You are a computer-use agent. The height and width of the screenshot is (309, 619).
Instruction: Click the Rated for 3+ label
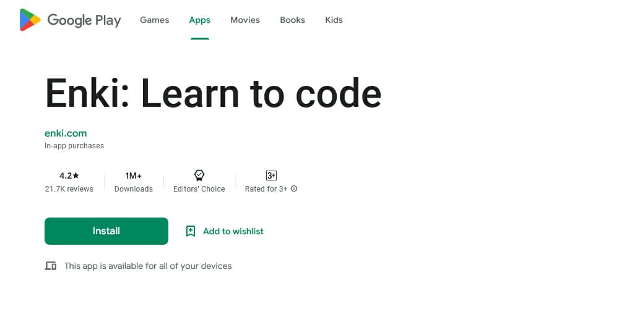pyautogui.click(x=266, y=188)
